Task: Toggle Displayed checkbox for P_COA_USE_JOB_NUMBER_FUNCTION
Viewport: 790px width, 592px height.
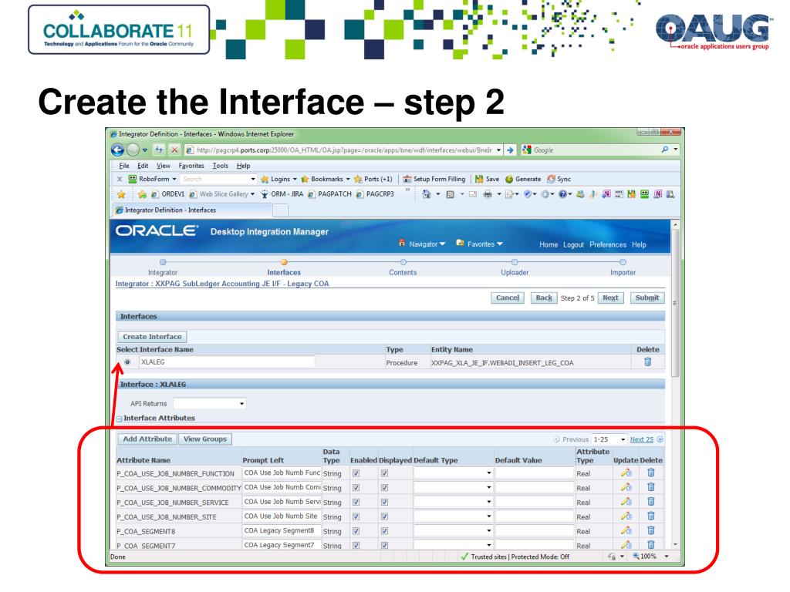Action: pyautogui.click(x=384, y=473)
